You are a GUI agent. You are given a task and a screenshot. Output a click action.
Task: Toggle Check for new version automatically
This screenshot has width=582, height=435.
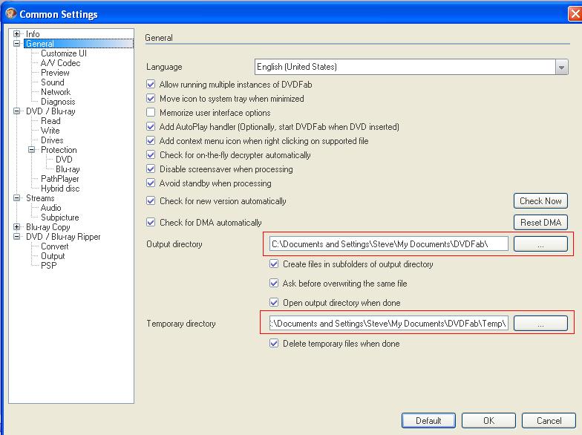tap(151, 200)
